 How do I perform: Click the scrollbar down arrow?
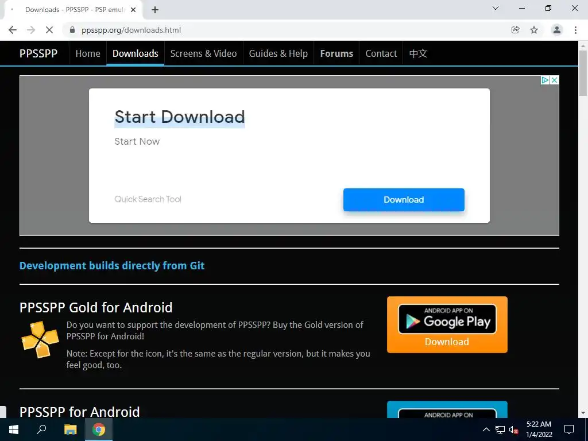(x=583, y=413)
